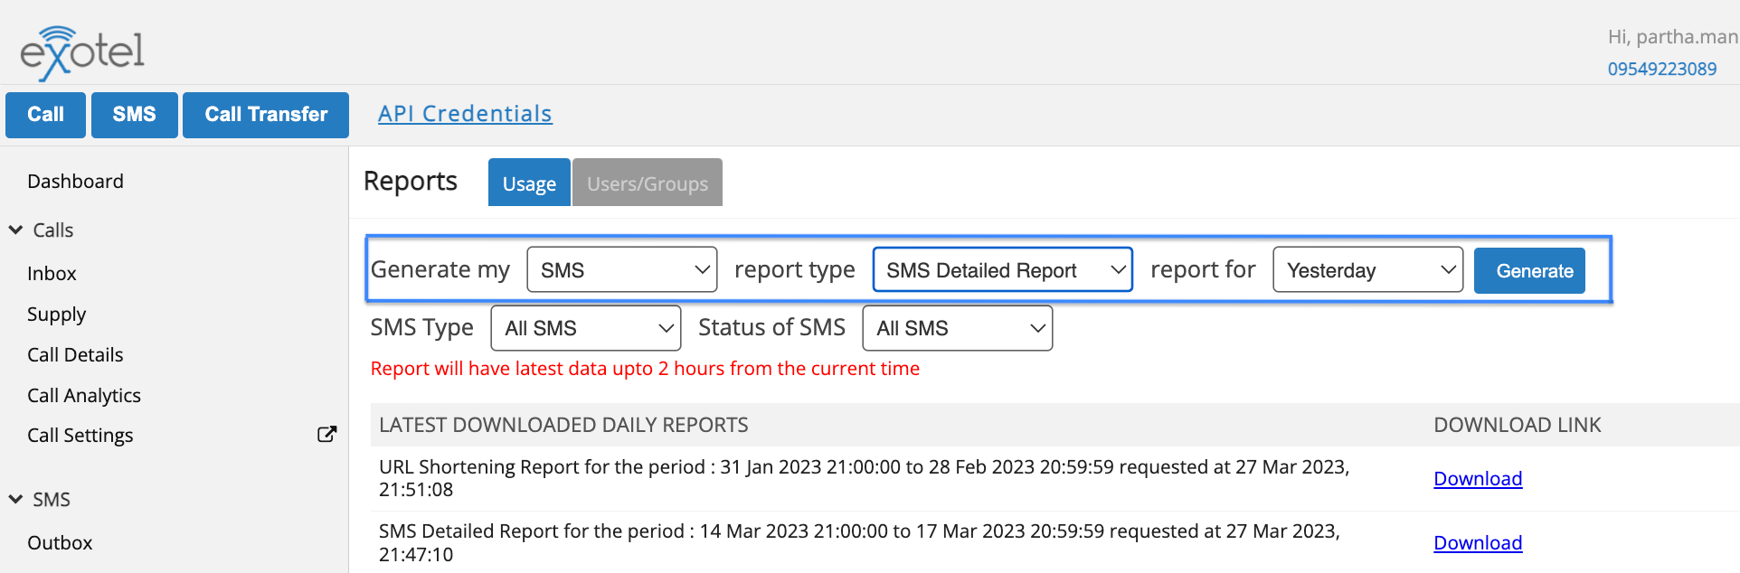1740x573 pixels.
Task: Open Dashboard in the sidebar
Action: pyautogui.click(x=75, y=182)
